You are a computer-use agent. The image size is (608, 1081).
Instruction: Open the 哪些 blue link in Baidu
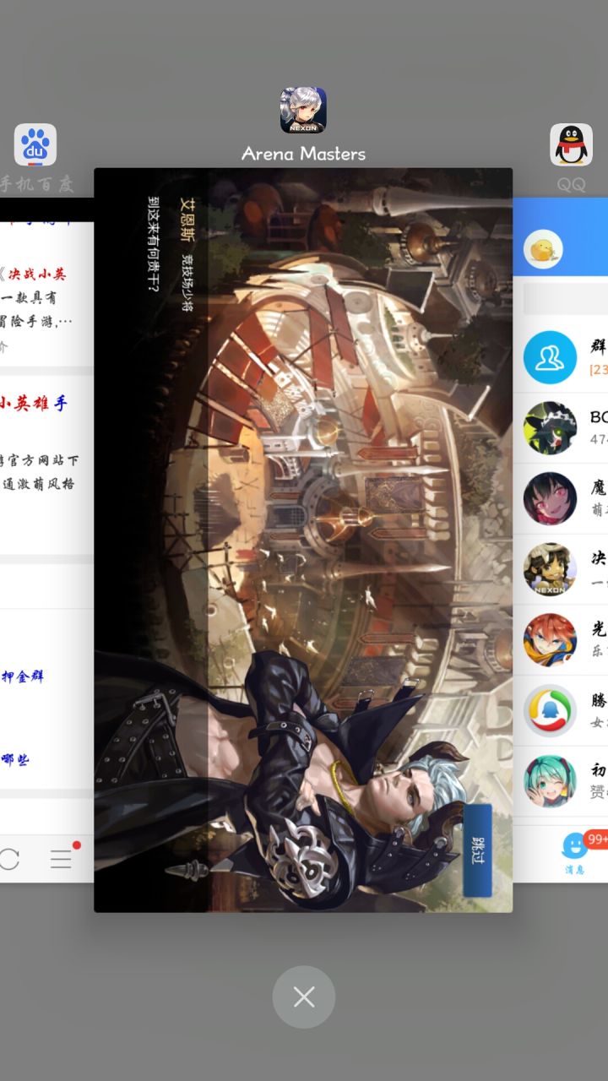click(14, 759)
